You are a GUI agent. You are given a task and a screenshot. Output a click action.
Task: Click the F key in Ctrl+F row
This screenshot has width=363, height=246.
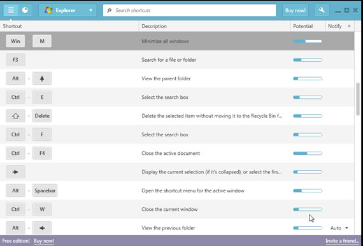[x=42, y=134]
